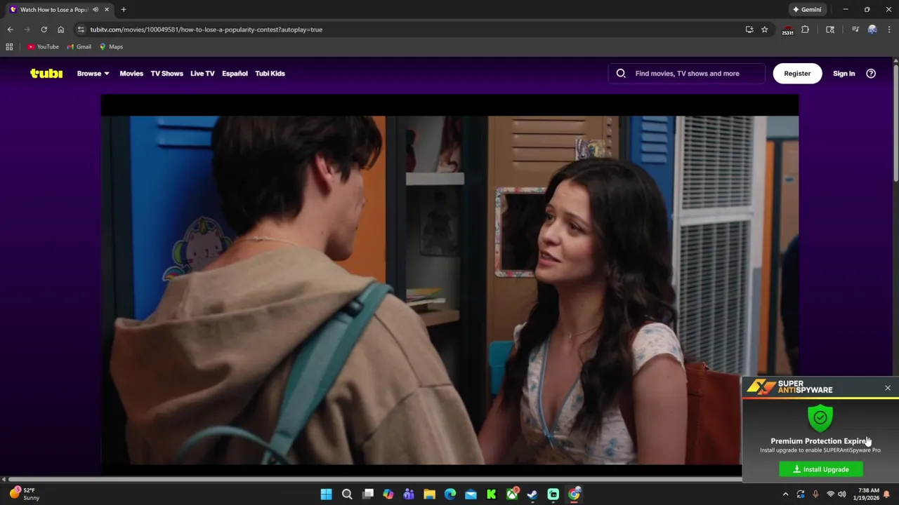Open the Gmail bookmark
The height and width of the screenshot is (505, 899).
pyautogui.click(x=79, y=47)
